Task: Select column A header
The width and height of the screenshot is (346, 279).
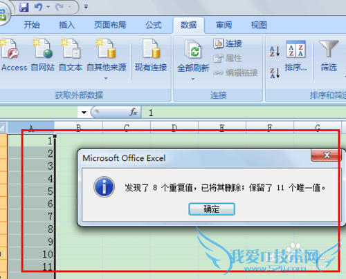Action: (x=31, y=127)
